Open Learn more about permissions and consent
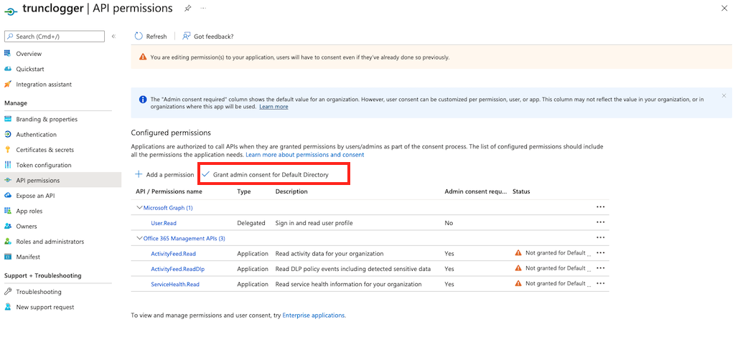Screen dimensions: 735x337 [304, 154]
